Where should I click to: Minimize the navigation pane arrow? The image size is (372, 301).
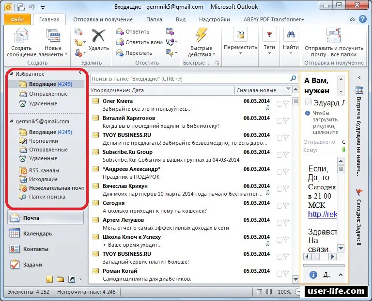point(80,72)
